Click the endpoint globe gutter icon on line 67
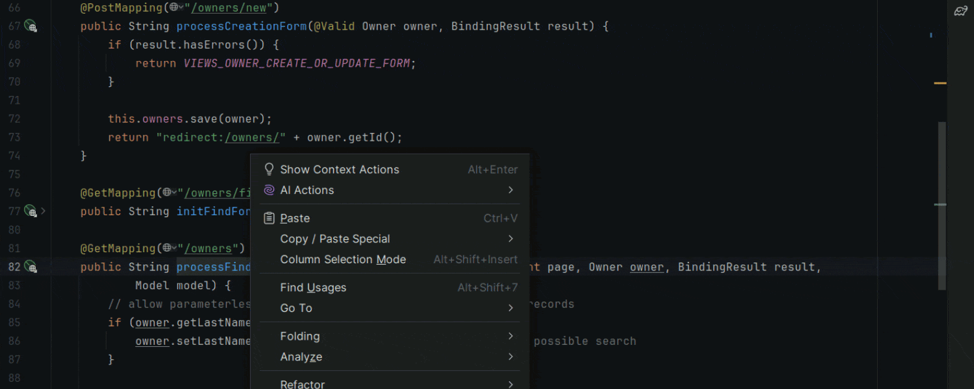974x389 pixels. click(31, 26)
